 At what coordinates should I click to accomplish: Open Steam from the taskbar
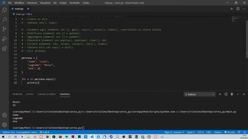pyautogui.click(x=111, y=137)
